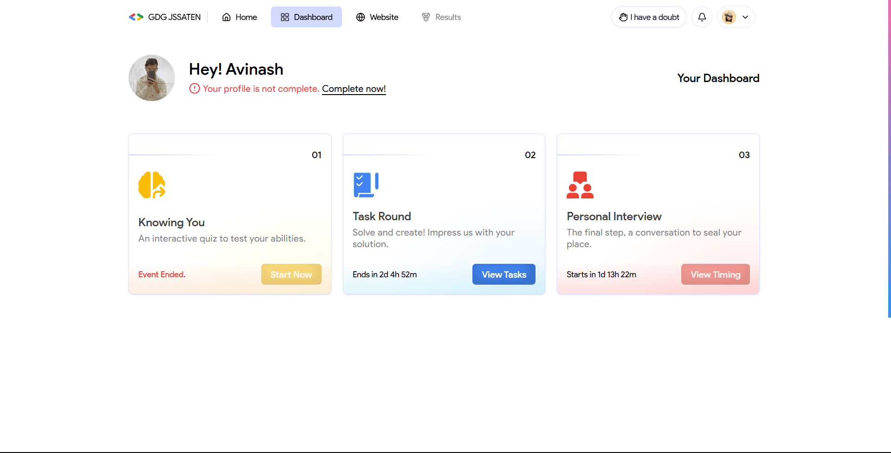The height and width of the screenshot is (453, 891).
Task: Click the red warning circle near profile message
Action: 194,88
